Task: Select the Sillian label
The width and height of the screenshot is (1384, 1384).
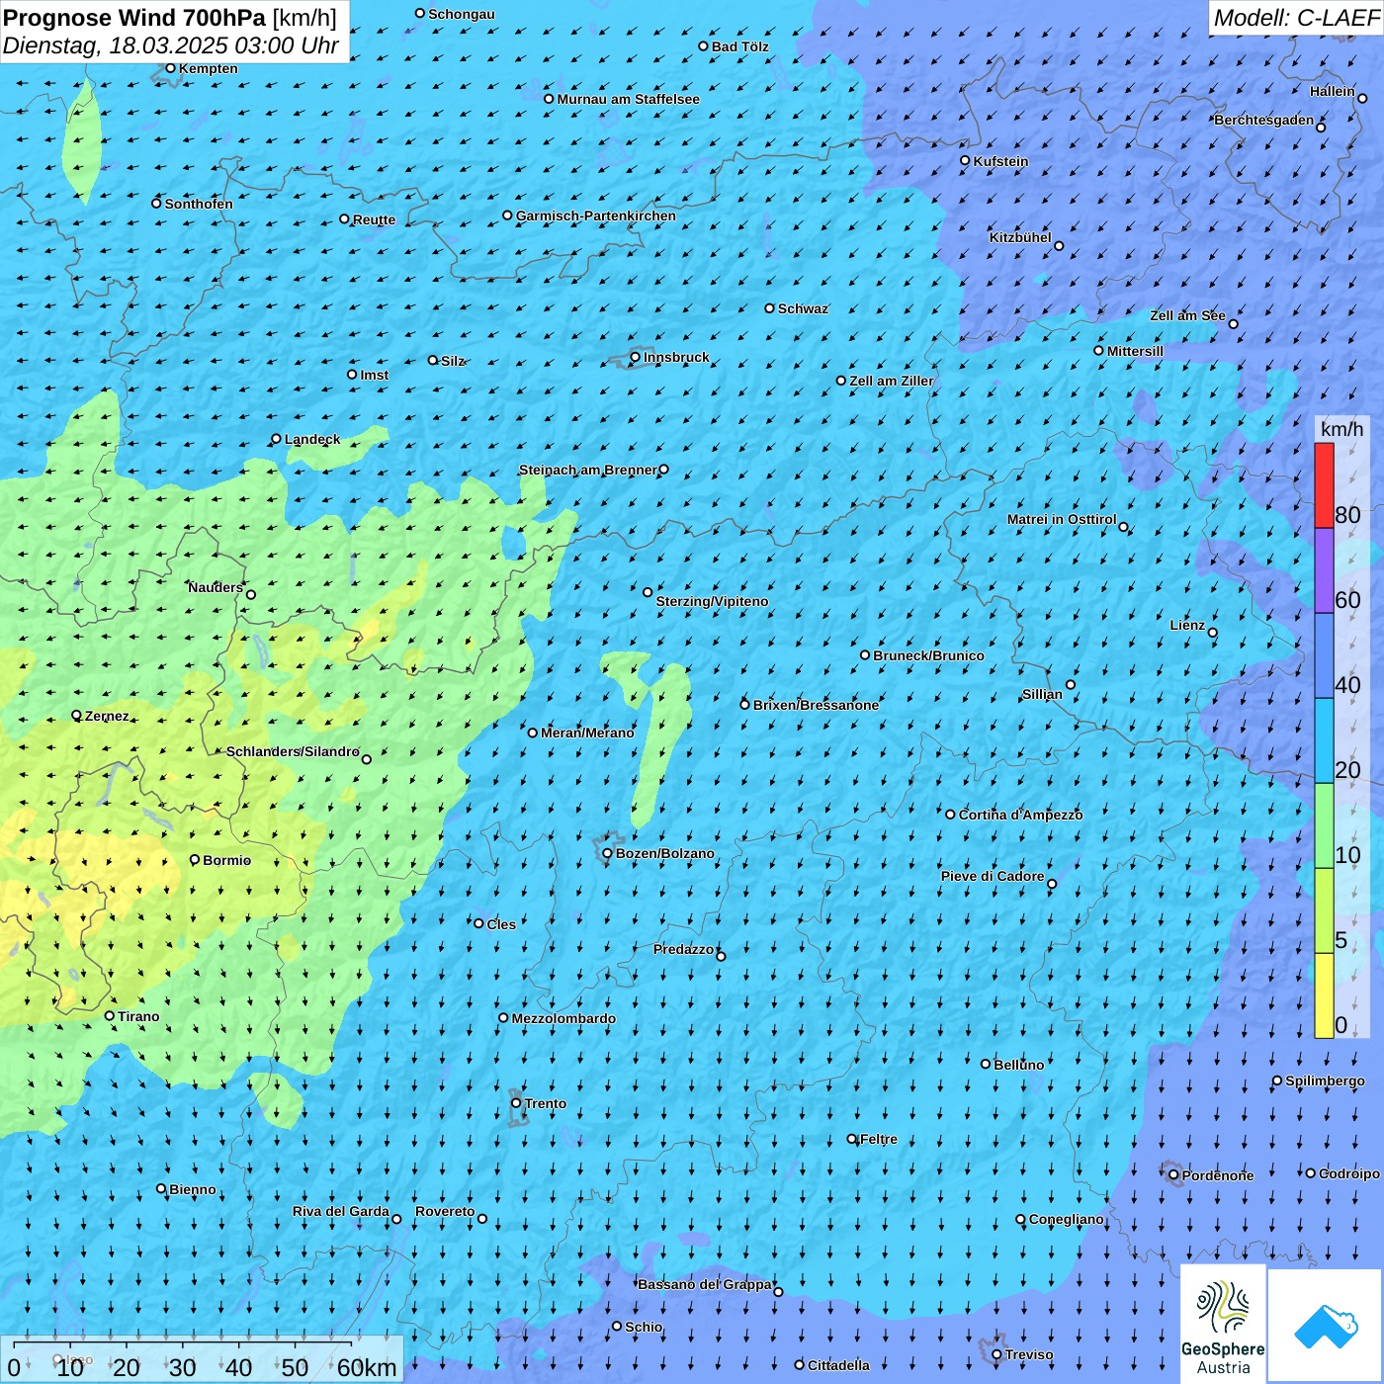Action: coord(1042,694)
